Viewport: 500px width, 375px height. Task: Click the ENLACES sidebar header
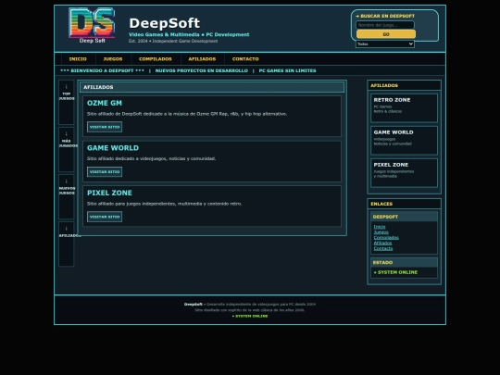coord(404,204)
